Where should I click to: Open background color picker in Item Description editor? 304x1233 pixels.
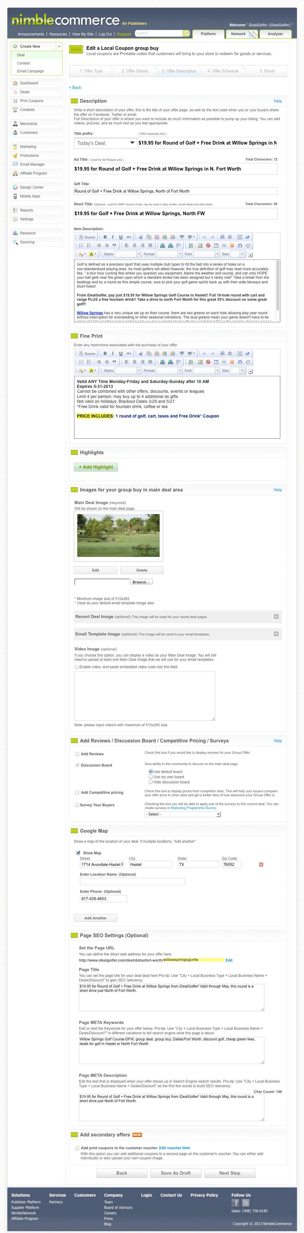(93, 254)
